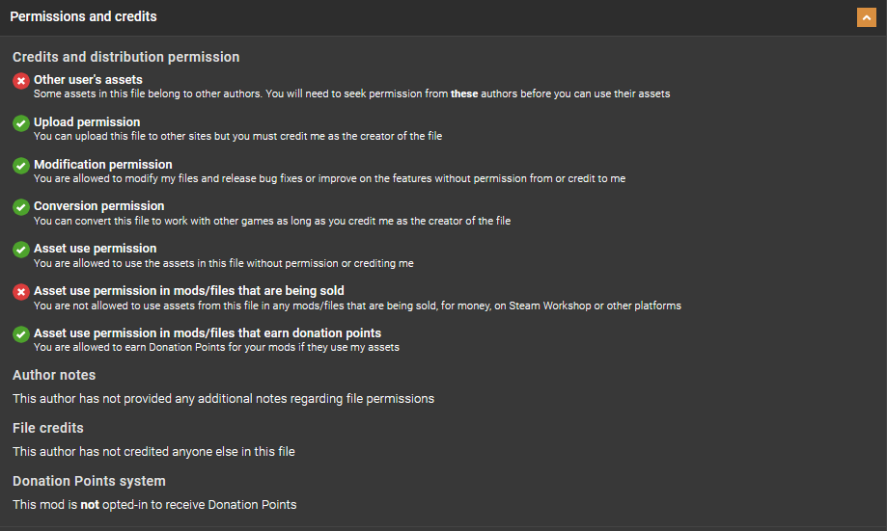Image resolution: width=887 pixels, height=531 pixels.
Task: Click the red X icon beside Other user's assets
Action: tap(21, 82)
